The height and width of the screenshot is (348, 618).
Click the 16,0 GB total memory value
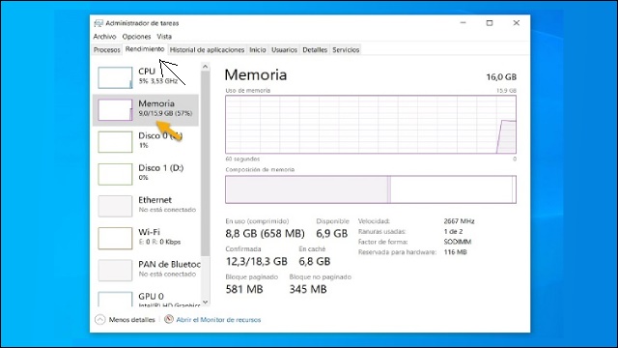point(501,77)
